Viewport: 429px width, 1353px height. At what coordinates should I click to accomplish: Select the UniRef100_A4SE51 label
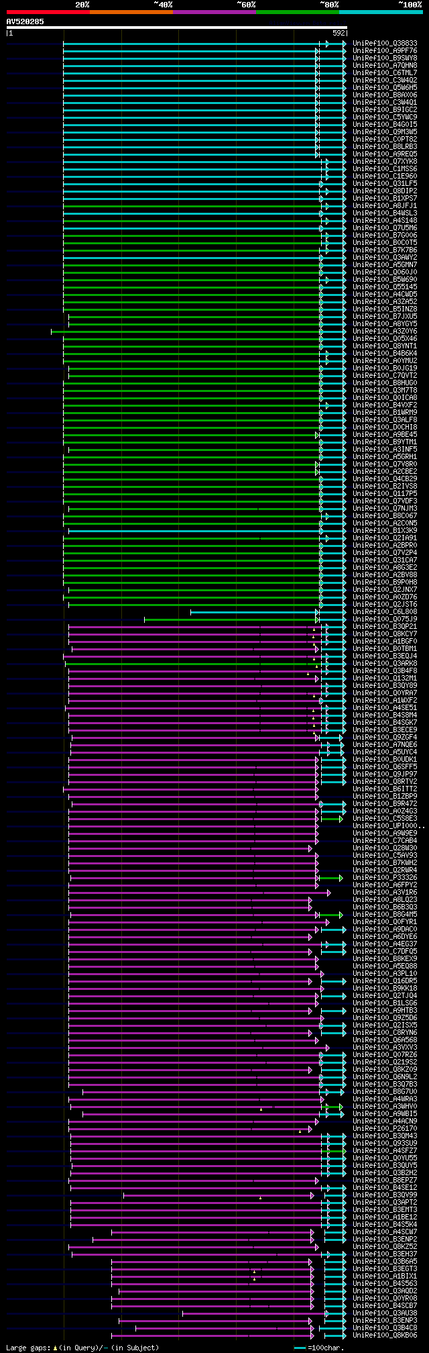[x=385, y=708]
